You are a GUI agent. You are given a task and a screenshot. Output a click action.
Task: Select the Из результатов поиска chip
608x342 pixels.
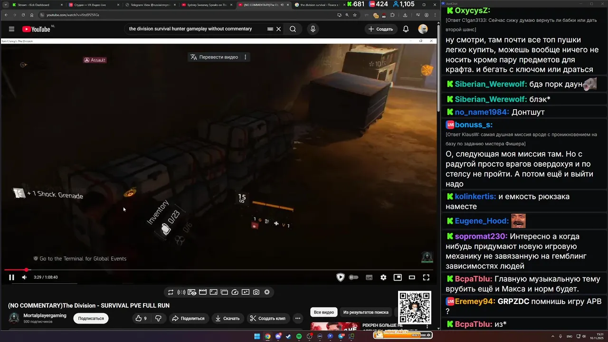(366, 312)
